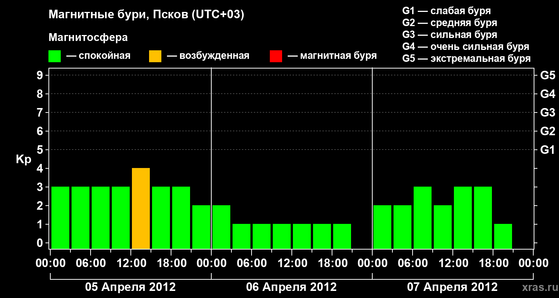Click the red 'магнитная буря' legend swatch
Viewport: 559px width, 298px height.
pyautogui.click(x=276, y=56)
